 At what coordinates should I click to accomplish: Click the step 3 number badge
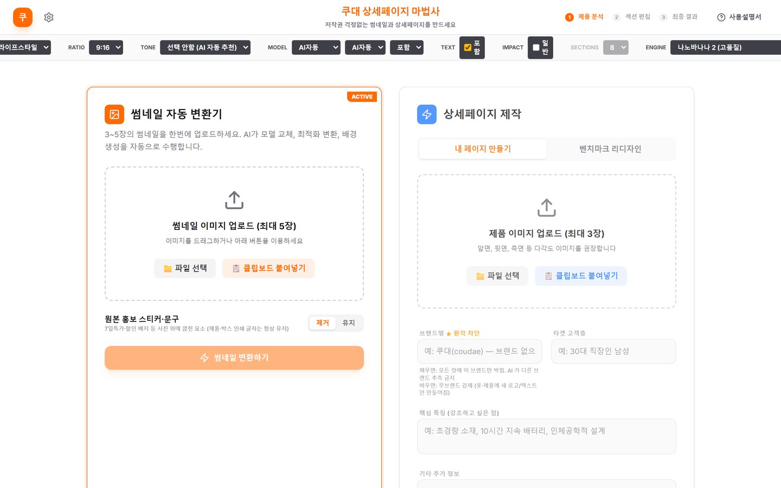click(663, 17)
